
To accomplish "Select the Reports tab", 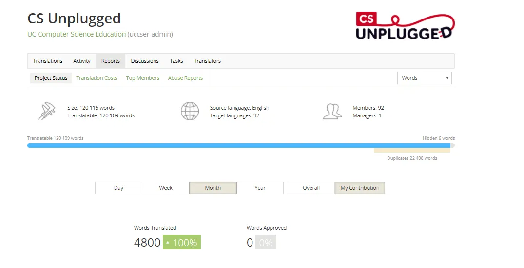I will click(111, 61).
